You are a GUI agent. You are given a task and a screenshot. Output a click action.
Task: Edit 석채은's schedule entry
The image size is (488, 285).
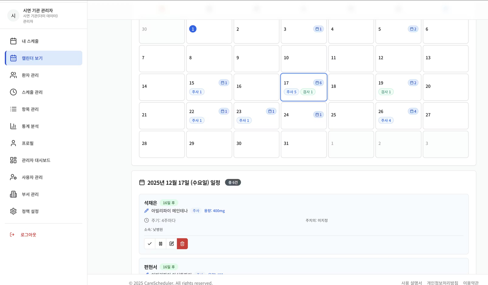click(x=171, y=243)
